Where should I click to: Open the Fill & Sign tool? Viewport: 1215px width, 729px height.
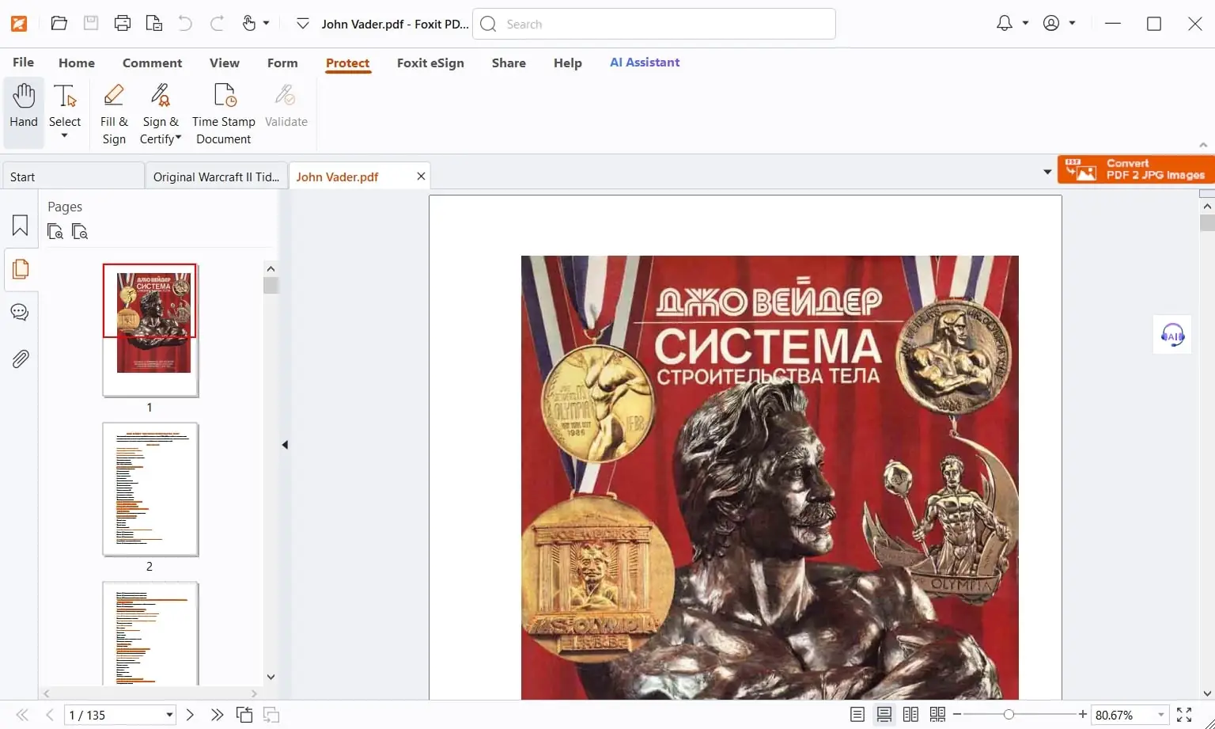point(114,115)
